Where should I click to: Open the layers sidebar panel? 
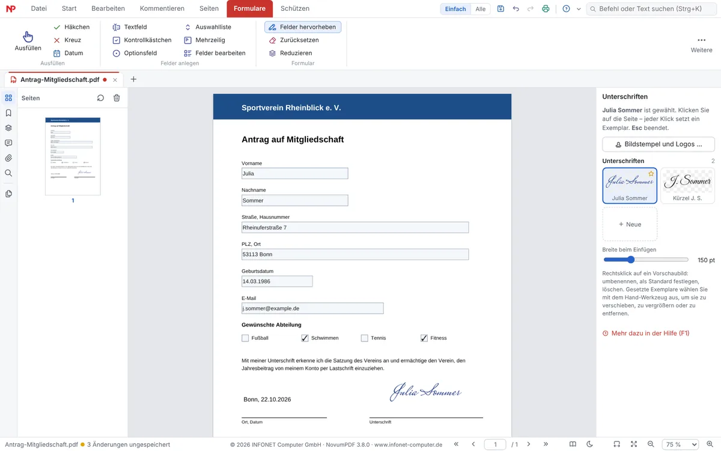tap(8, 128)
